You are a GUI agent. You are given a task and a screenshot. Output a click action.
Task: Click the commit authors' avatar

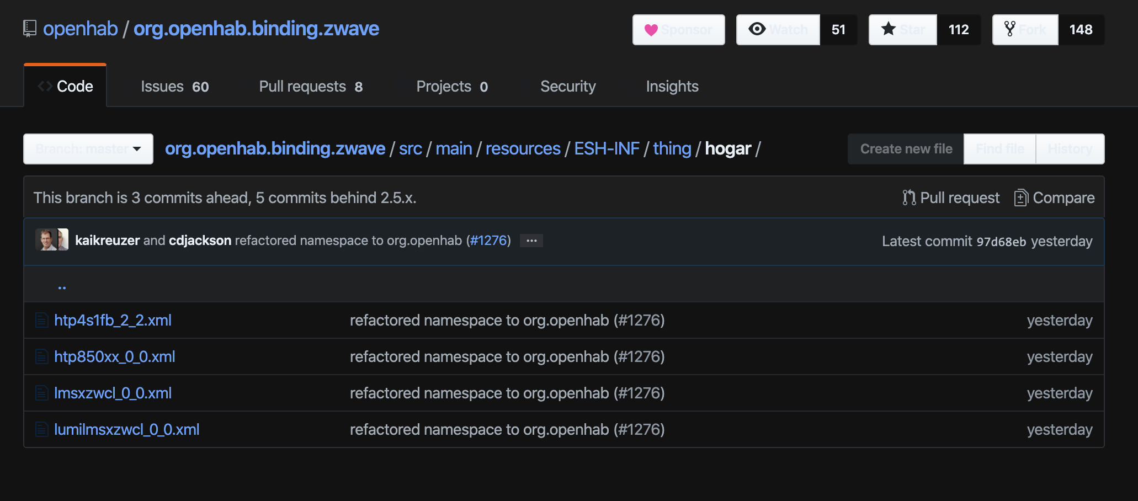(52, 240)
